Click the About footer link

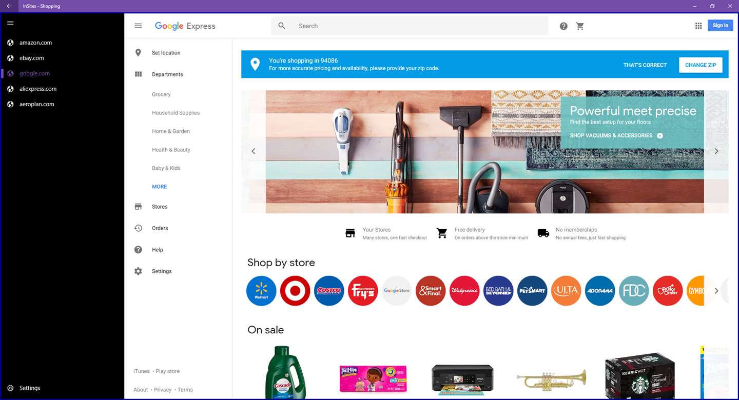click(x=141, y=390)
